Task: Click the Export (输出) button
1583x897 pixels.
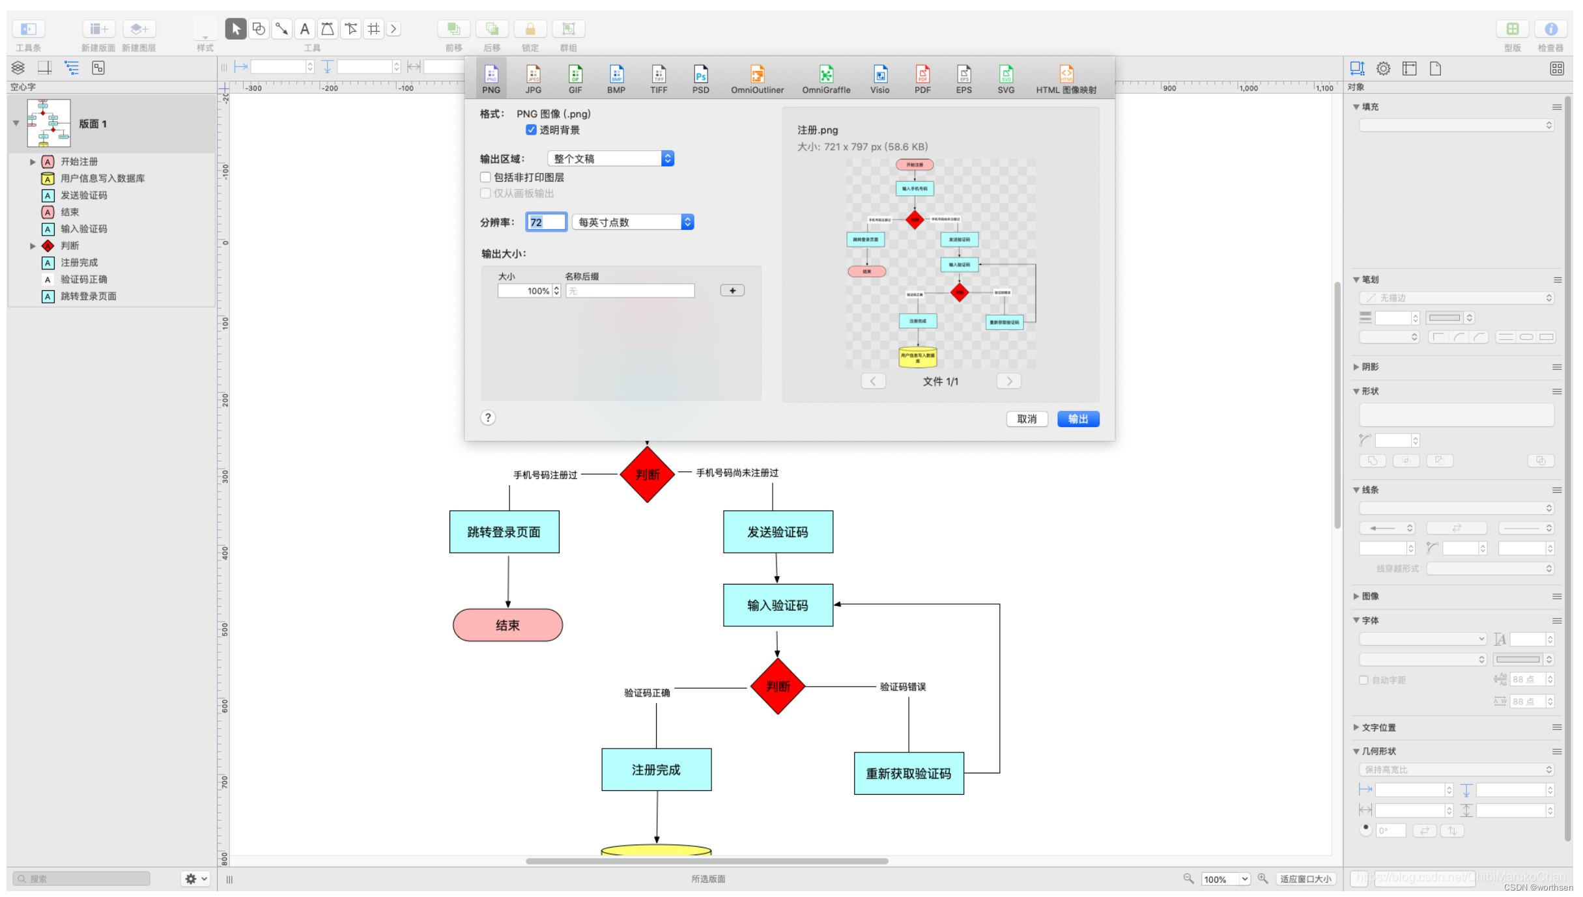Action: point(1077,419)
